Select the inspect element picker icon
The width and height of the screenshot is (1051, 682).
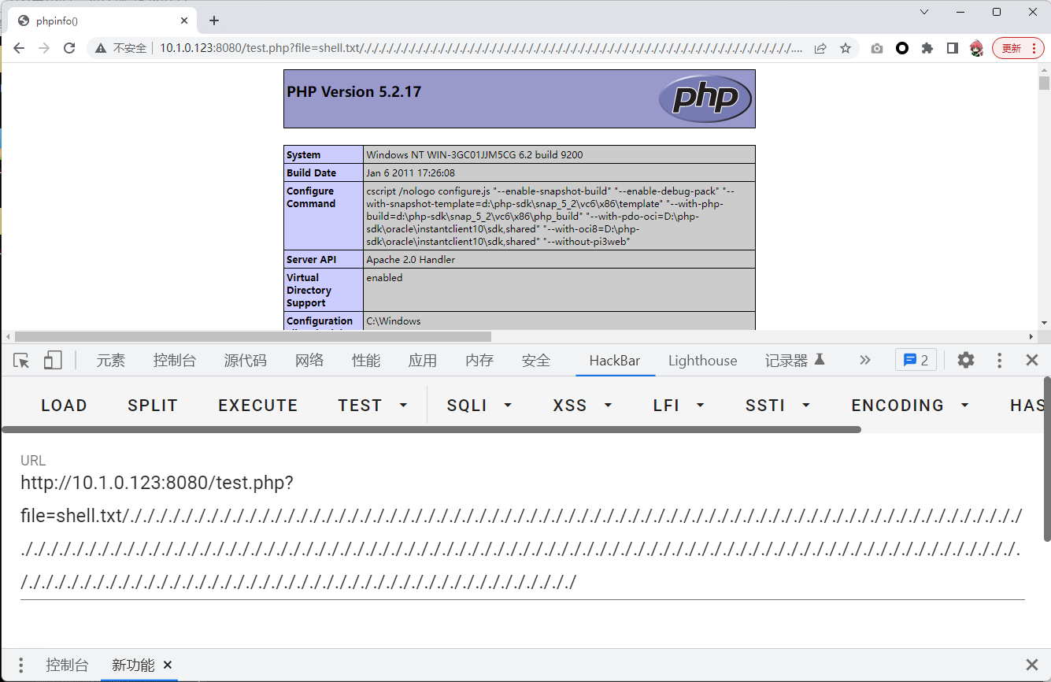click(21, 361)
